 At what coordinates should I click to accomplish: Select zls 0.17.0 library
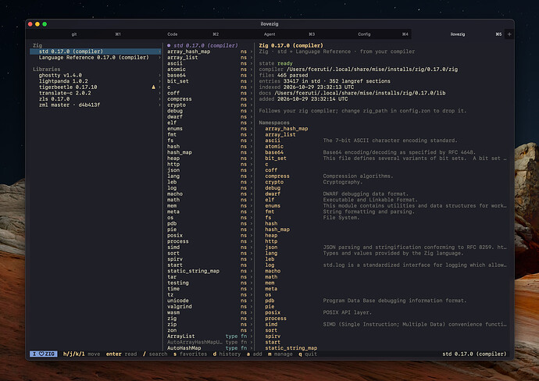(54, 99)
